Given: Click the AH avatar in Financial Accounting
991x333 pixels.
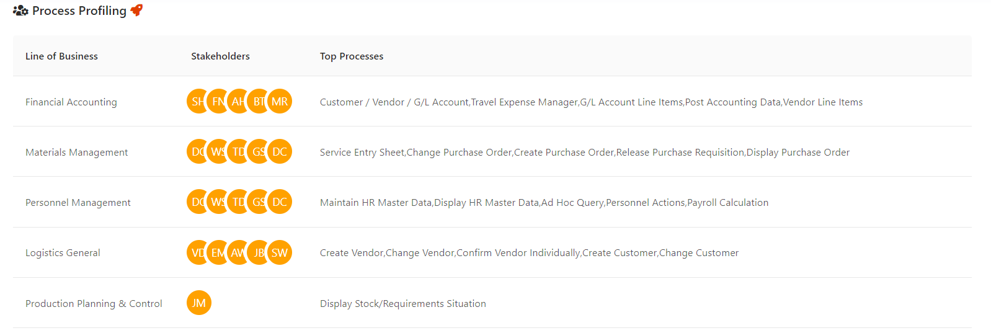Looking at the screenshot, I should [237, 102].
